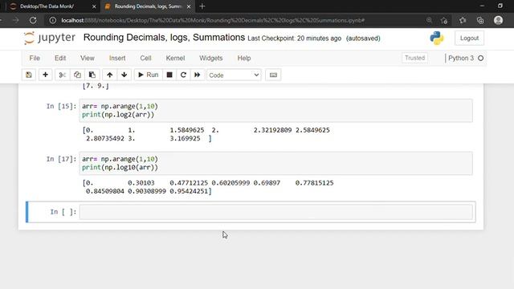Open the File menu
This screenshot has width=514, height=289.
pos(35,58)
